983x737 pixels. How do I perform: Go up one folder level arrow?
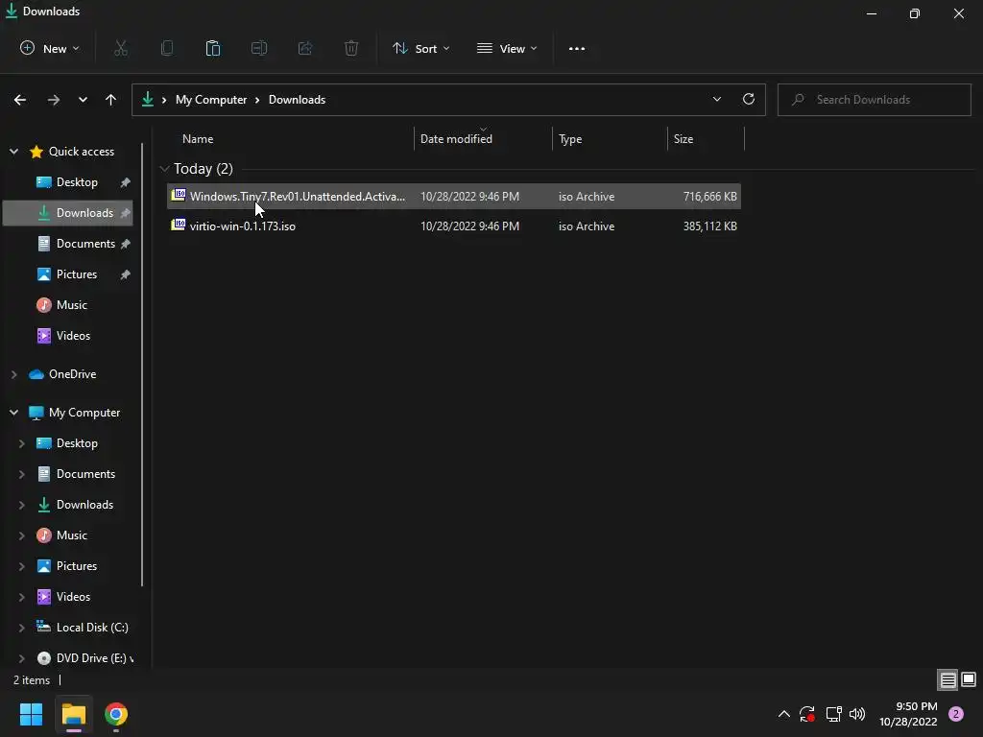111,100
